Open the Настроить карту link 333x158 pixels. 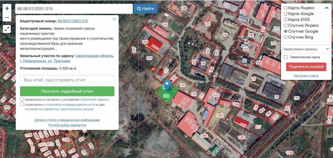(306, 76)
